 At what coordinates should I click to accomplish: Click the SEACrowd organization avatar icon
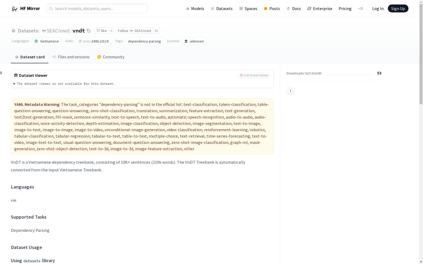point(44,31)
